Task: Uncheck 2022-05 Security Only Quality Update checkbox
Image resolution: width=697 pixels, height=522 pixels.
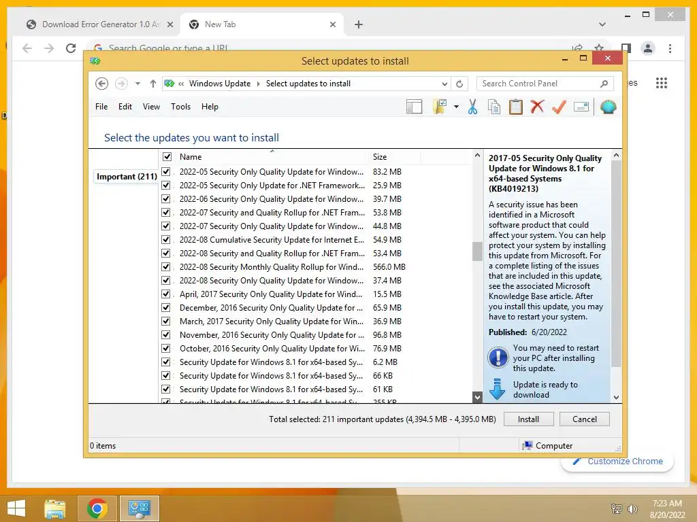Action: (166, 171)
